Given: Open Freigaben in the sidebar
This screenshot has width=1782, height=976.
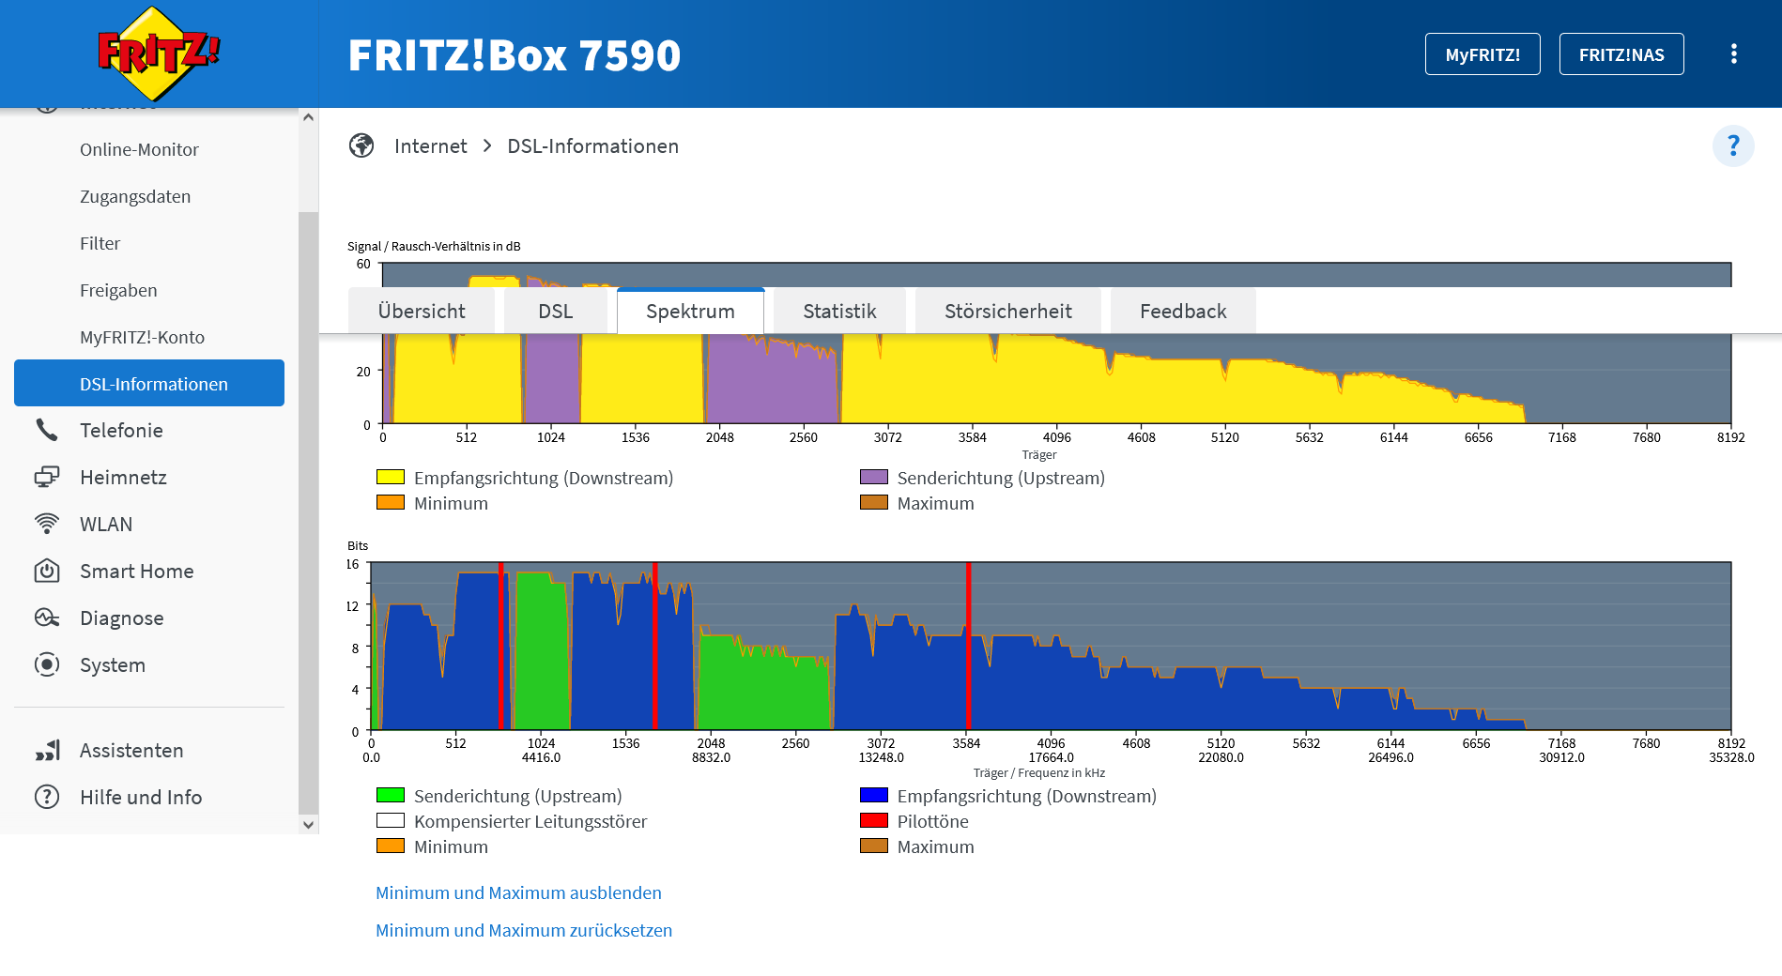Looking at the screenshot, I should point(118,290).
